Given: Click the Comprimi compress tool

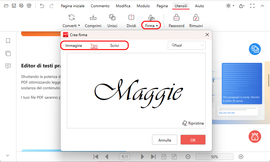Looking at the screenshot, I should pos(93,21).
